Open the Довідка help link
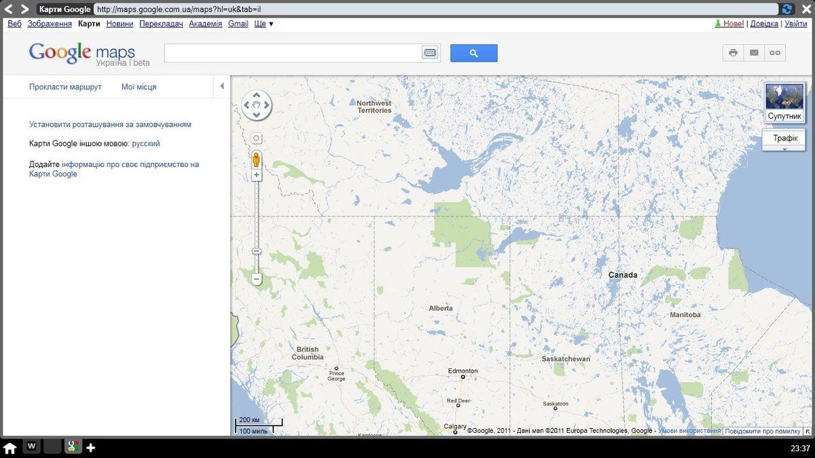 coord(764,24)
